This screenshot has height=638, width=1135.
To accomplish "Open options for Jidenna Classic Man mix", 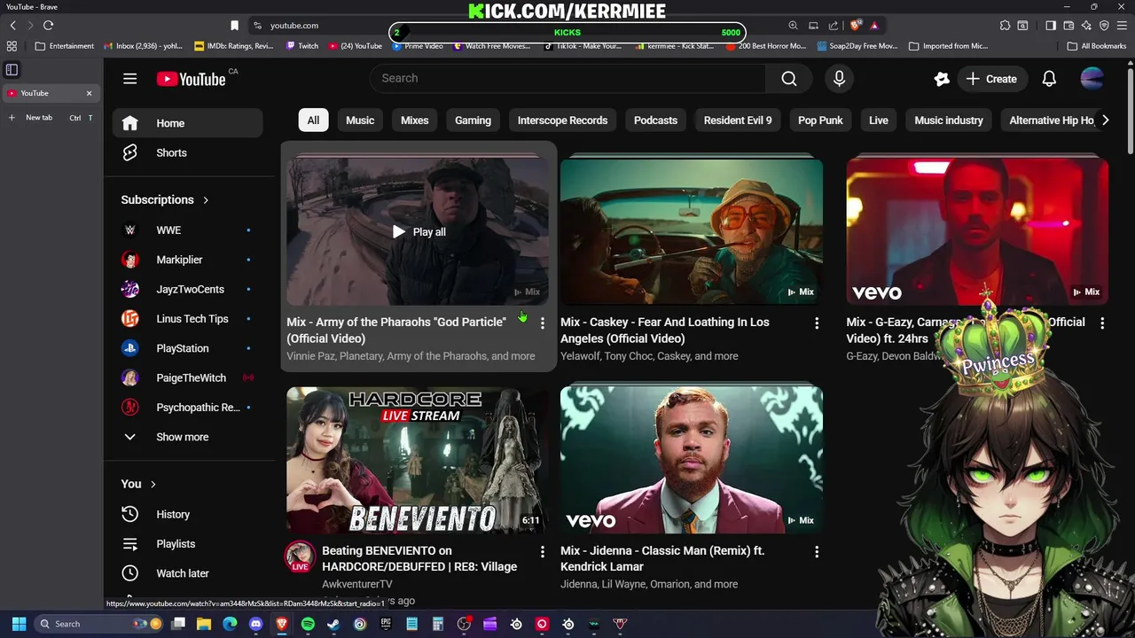I will coord(817,552).
